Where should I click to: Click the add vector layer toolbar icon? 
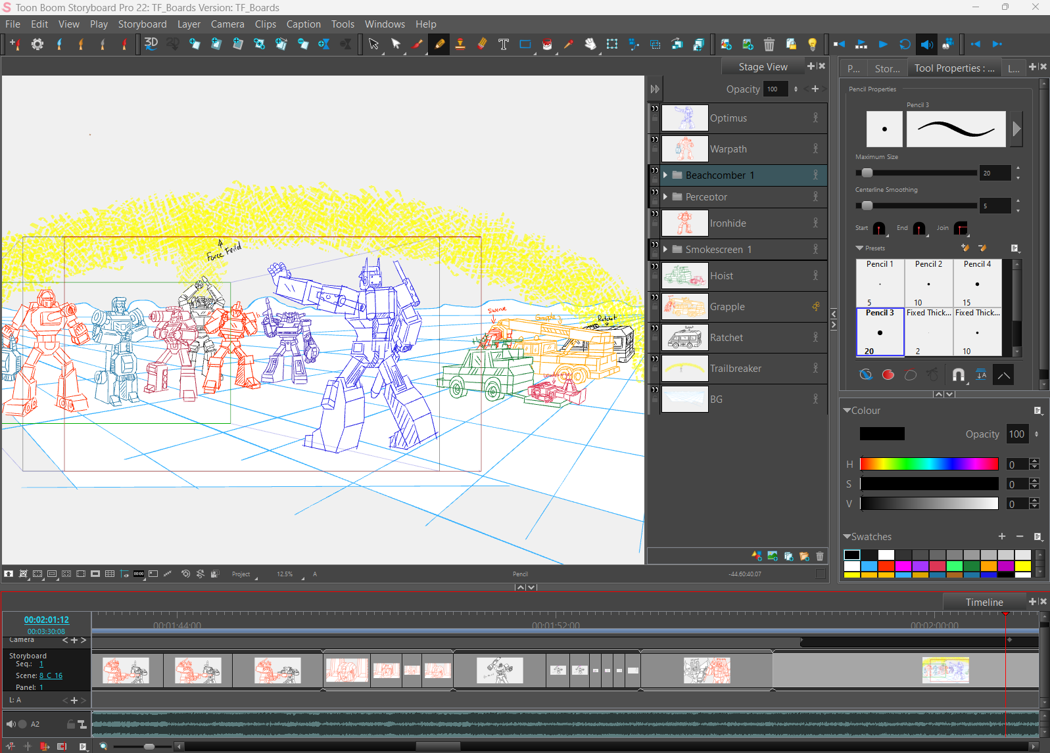point(726,44)
